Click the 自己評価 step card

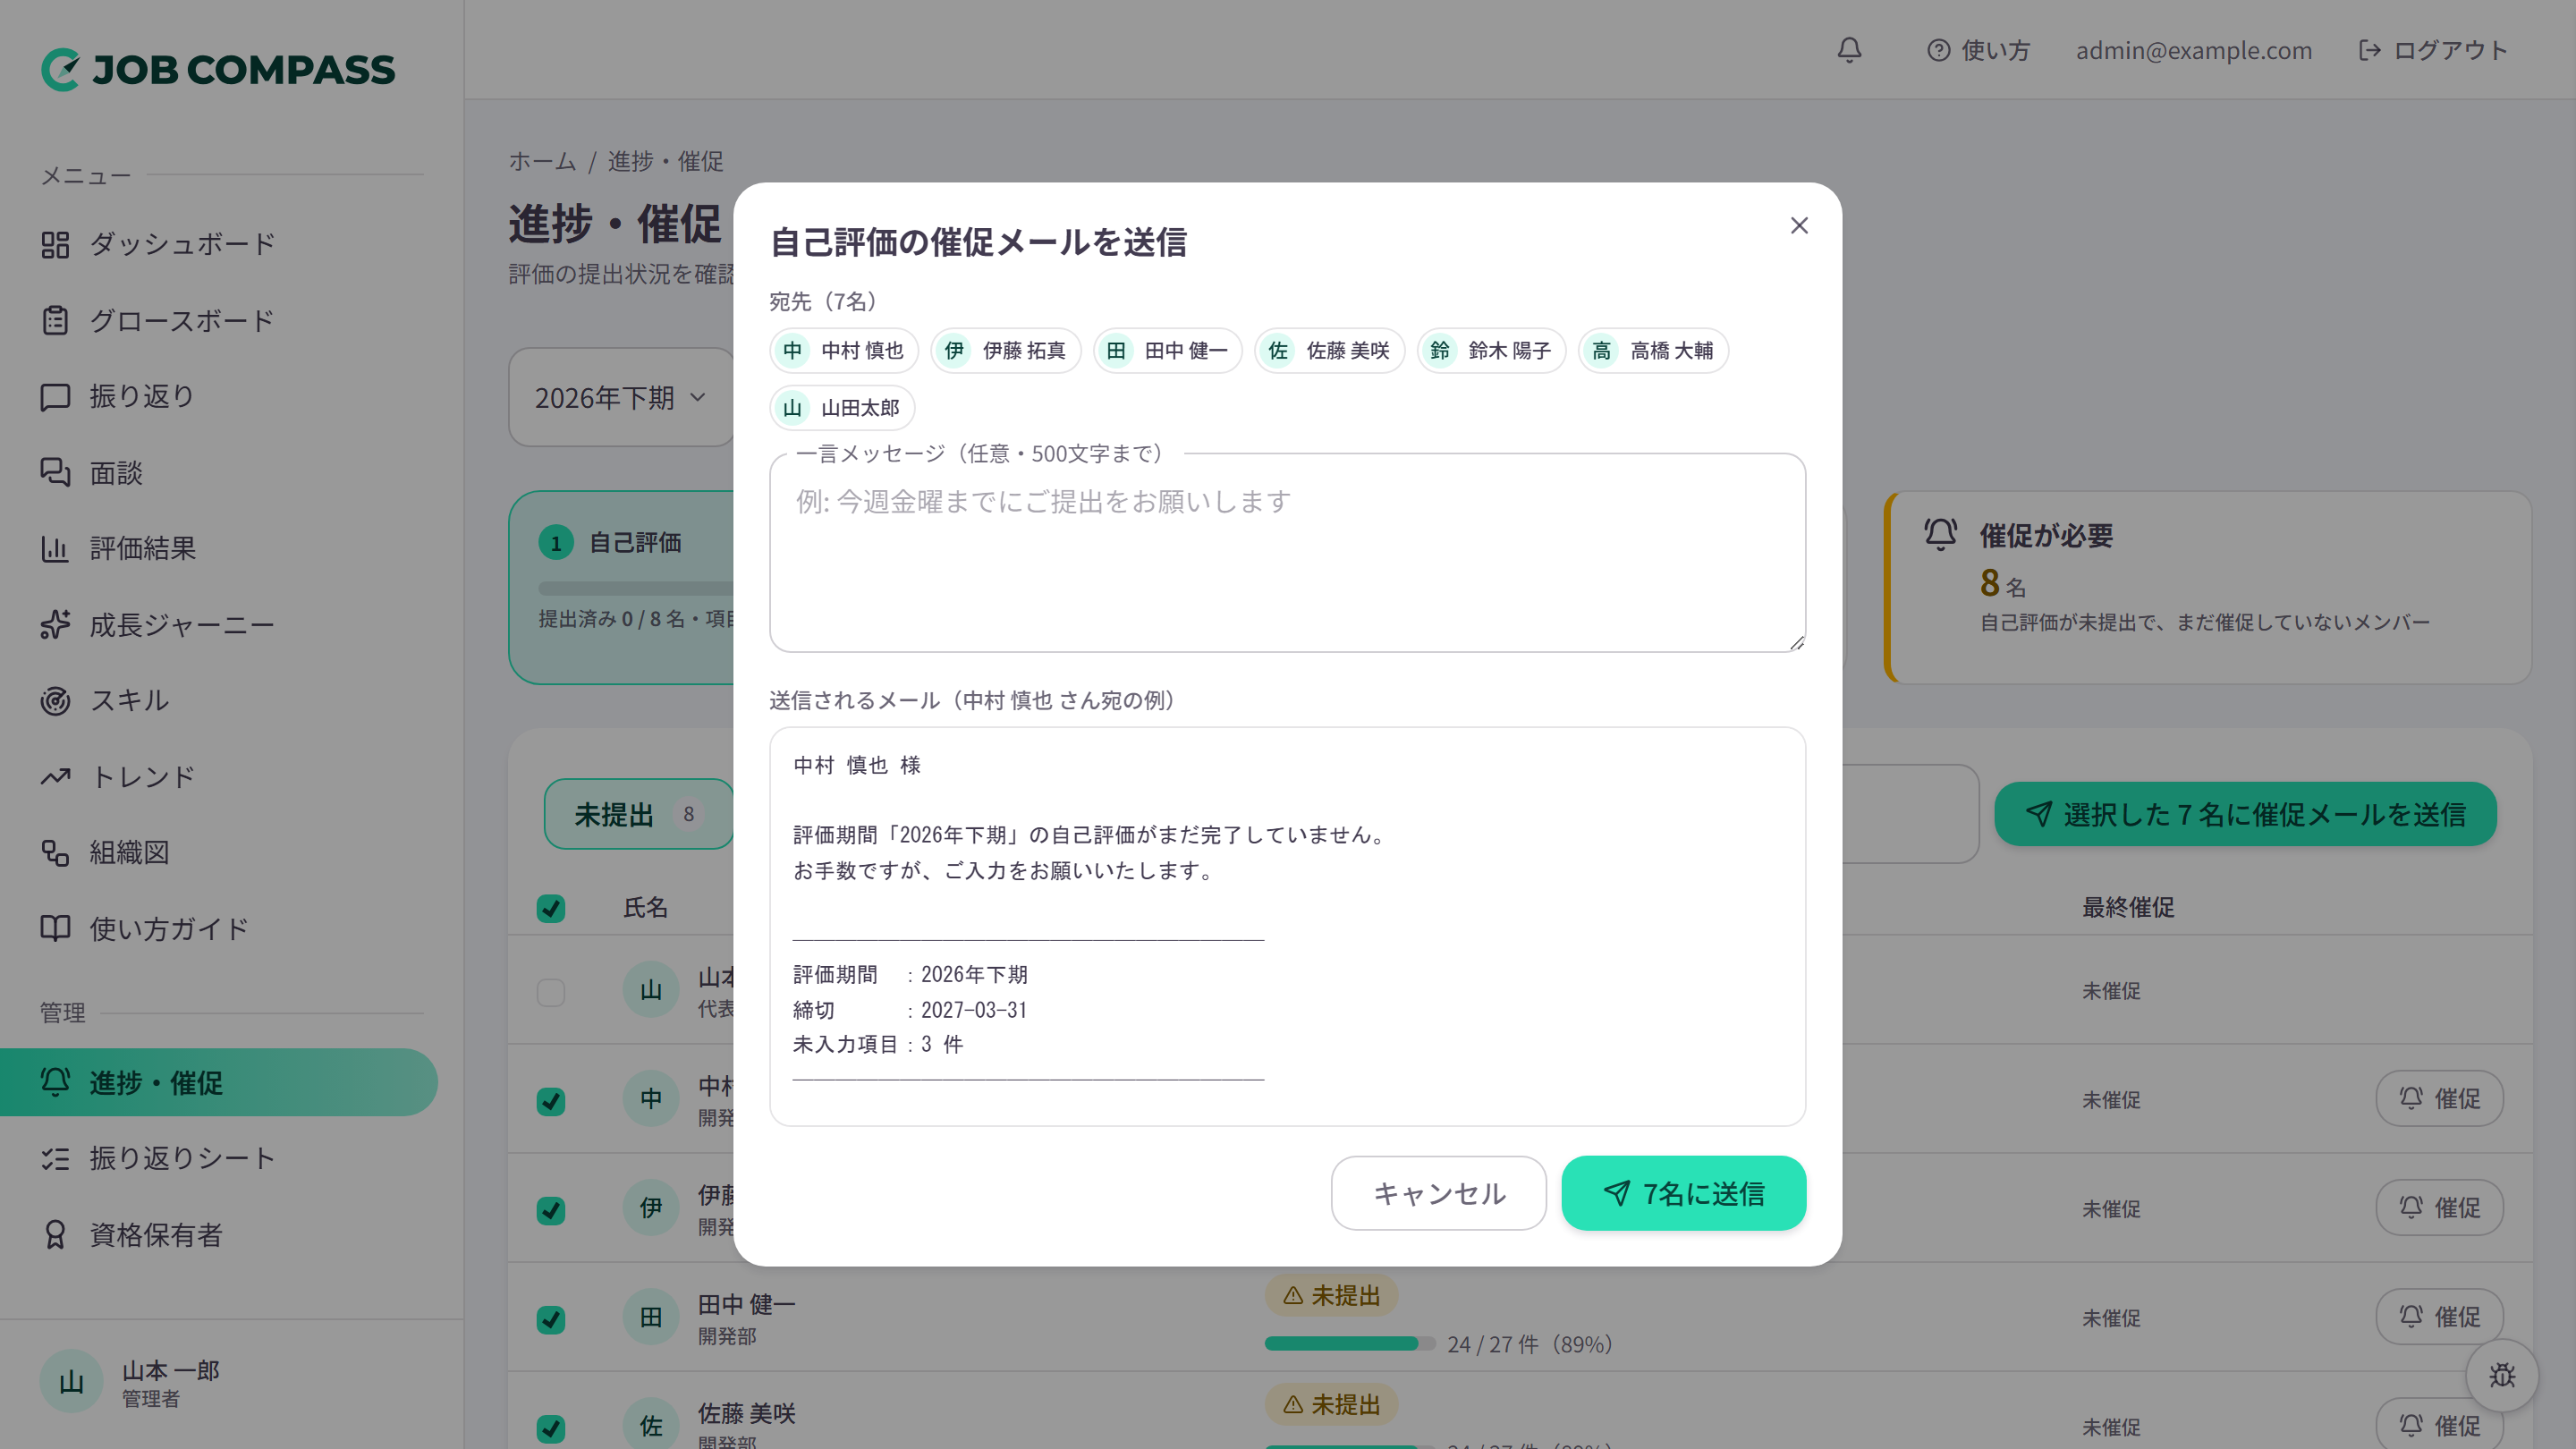point(621,587)
